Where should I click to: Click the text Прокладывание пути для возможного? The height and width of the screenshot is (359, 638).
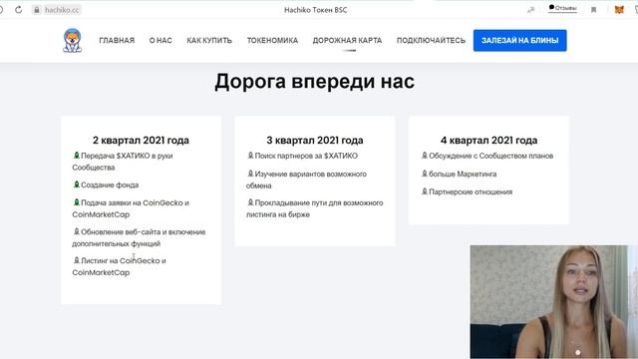(319, 202)
